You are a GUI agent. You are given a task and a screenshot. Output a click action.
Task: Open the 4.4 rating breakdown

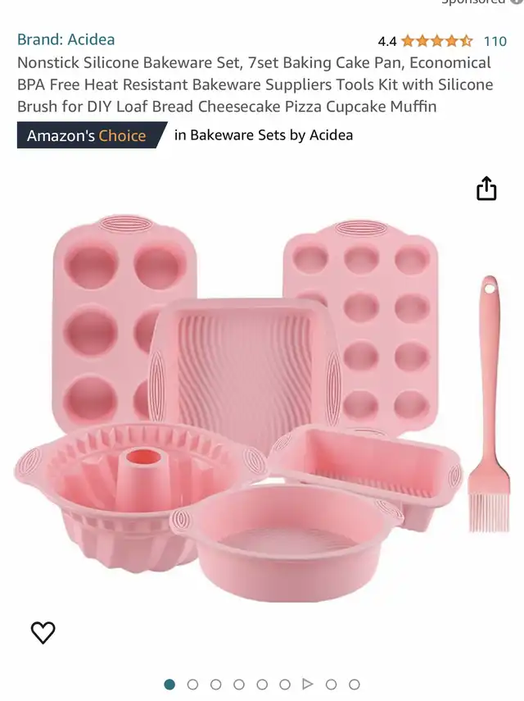pyautogui.click(x=387, y=41)
